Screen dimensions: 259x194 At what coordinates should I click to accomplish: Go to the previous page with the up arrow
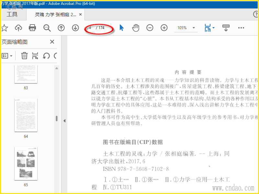[x=61, y=28]
